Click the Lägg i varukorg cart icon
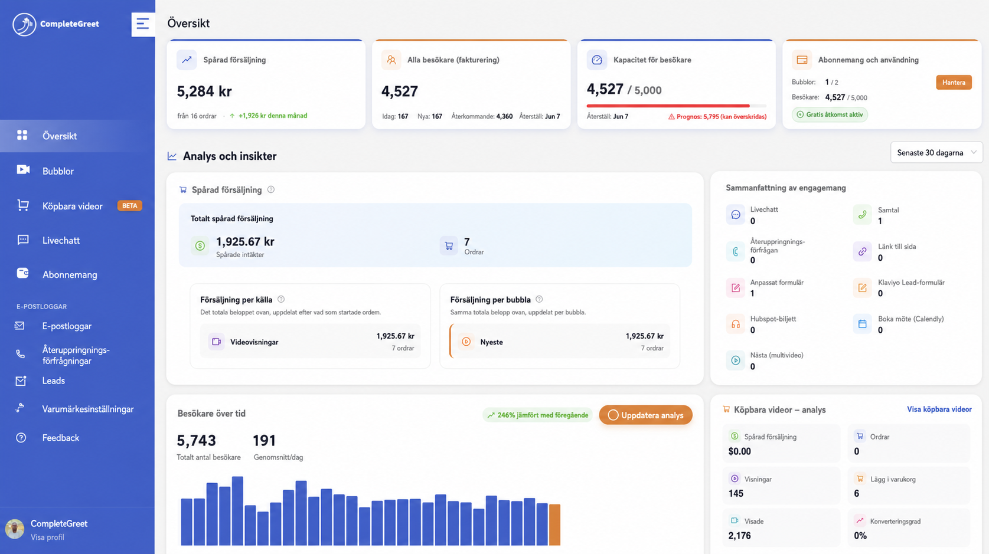 (x=860, y=478)
